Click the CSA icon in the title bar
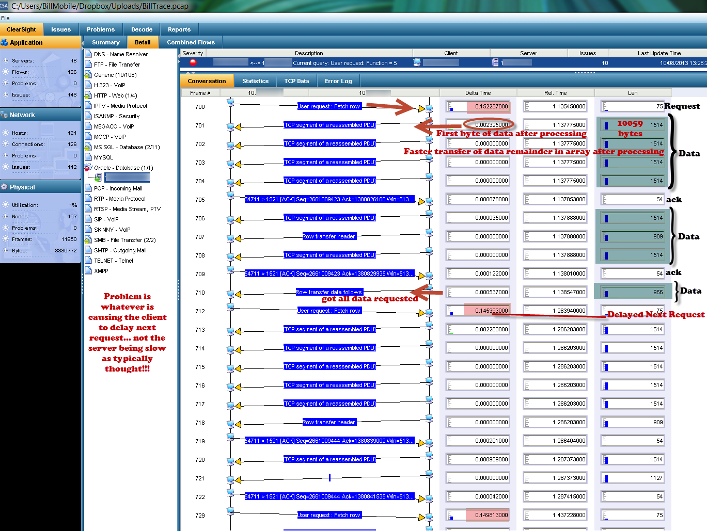Viewport: 707px width, 531px height. coord(4,5)
